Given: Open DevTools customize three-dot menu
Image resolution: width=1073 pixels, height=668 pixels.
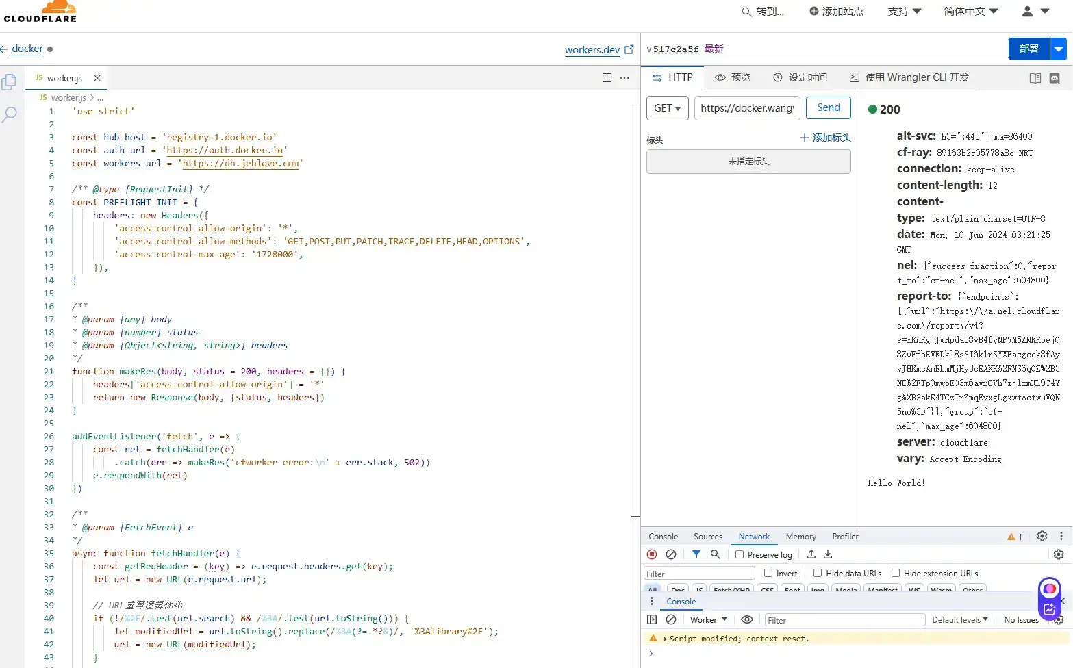Looking at the screenshot, I should pyautogui.click(x=1061, y=536).
